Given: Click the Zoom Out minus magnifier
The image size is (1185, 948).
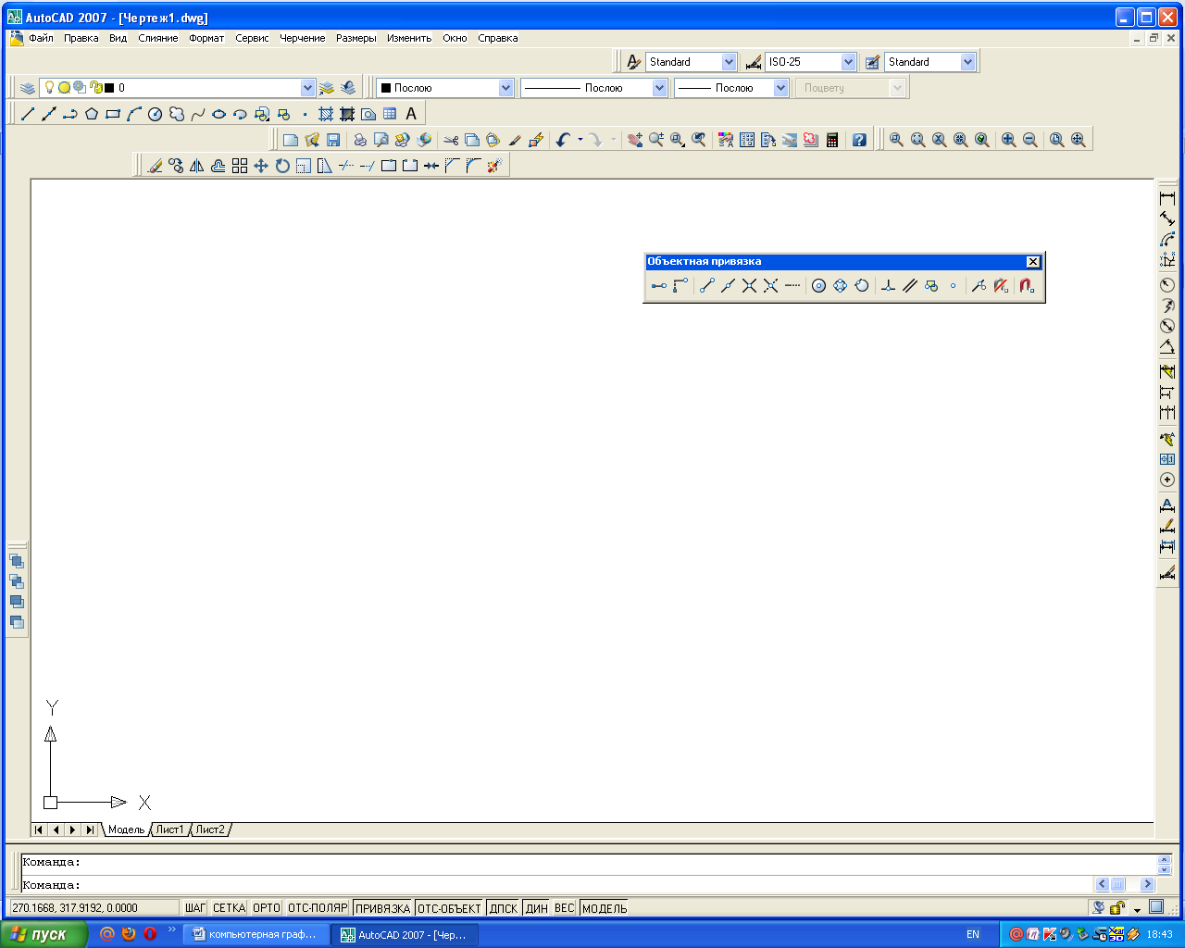Looking at the screenshot, I should pos(1030,140).
